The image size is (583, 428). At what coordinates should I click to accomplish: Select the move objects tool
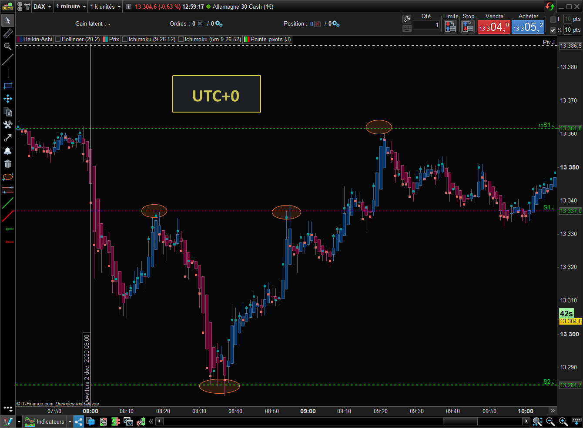(x=8, y=99)
